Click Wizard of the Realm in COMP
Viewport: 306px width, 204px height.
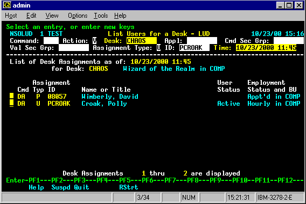(x=173, y=69)
